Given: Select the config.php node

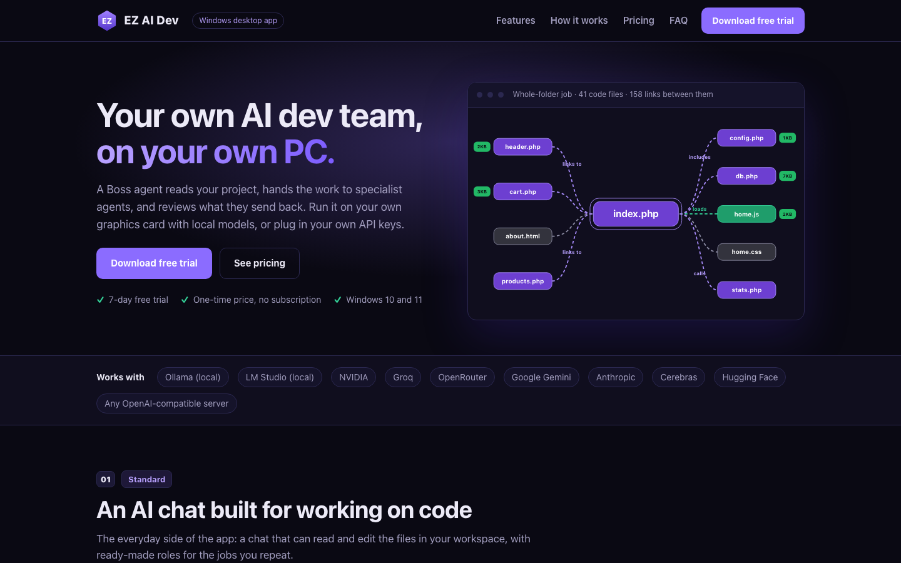Looking at the screenshot, I should pos(746,138).
